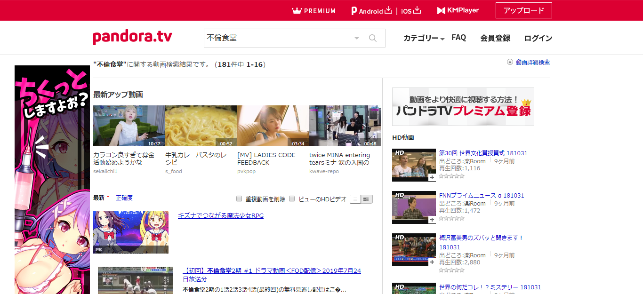Click the magnifying glass search icon

click(373, 38)
